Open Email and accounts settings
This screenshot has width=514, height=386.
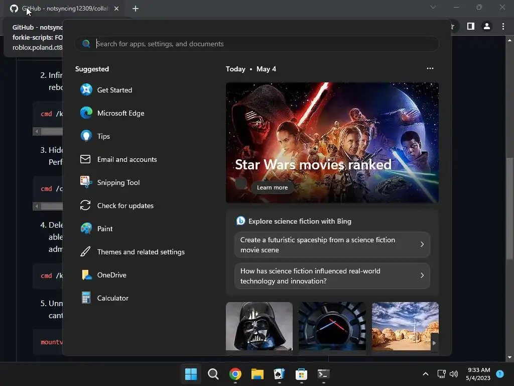118,159
